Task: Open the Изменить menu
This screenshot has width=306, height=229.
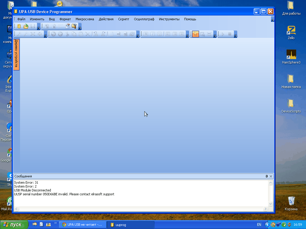Action: (x=37, y=19)
